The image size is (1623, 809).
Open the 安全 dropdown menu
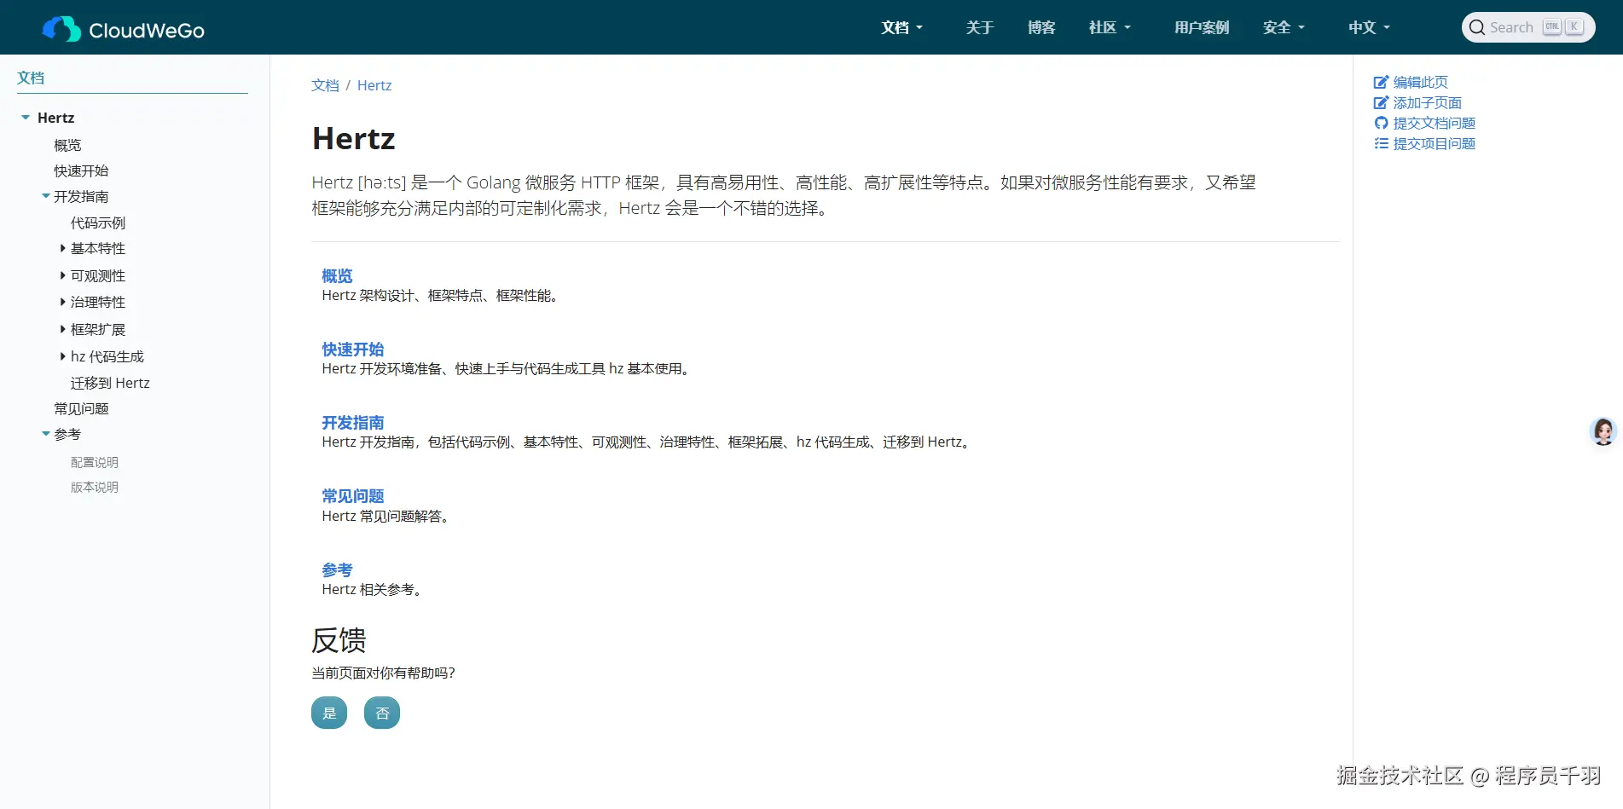(1284, 27)
